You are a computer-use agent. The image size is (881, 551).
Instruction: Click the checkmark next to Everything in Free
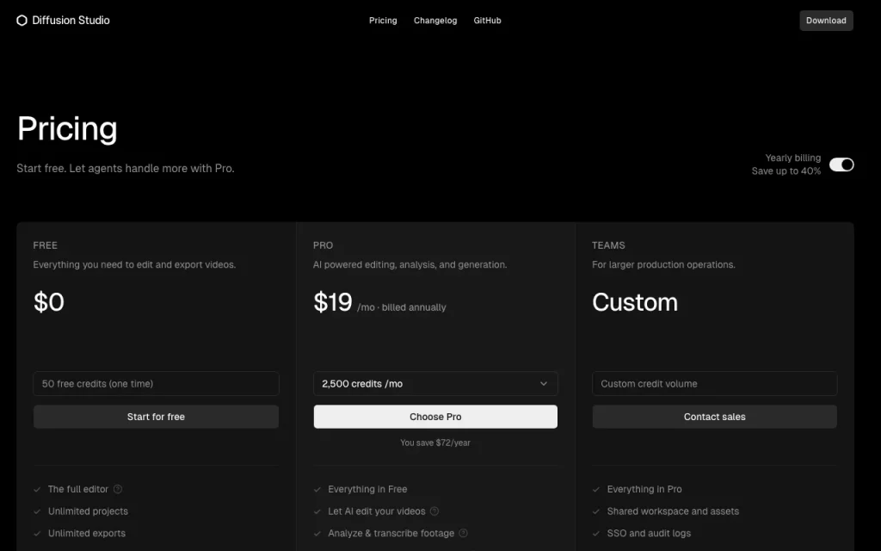[317, 489]
